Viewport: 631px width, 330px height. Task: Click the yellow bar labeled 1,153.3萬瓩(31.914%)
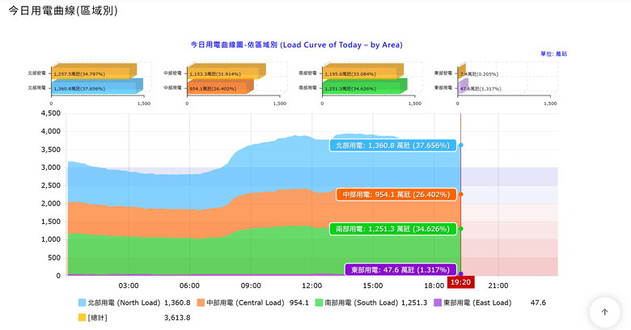tap(227, 72)
